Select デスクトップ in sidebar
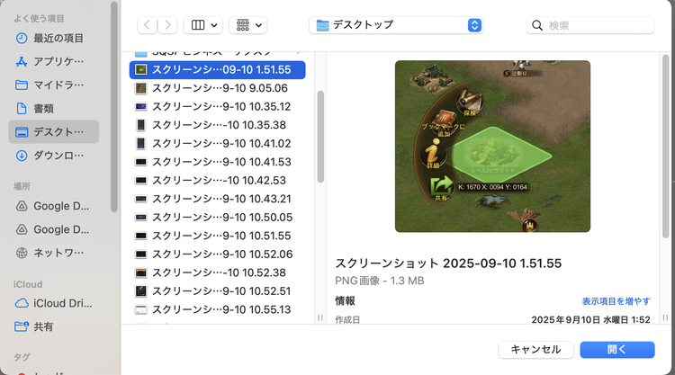675x375 pixels. point(53,131)
